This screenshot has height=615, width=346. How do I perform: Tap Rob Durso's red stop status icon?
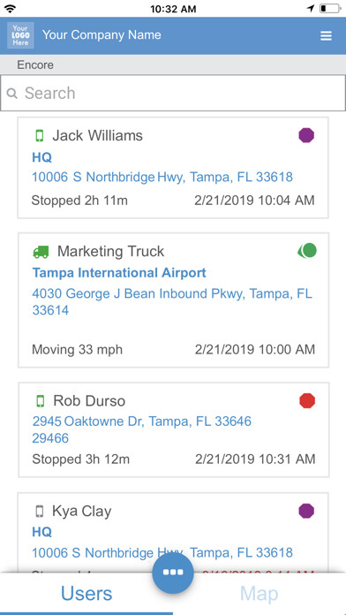pyautogui.click(x=307, y=401)
